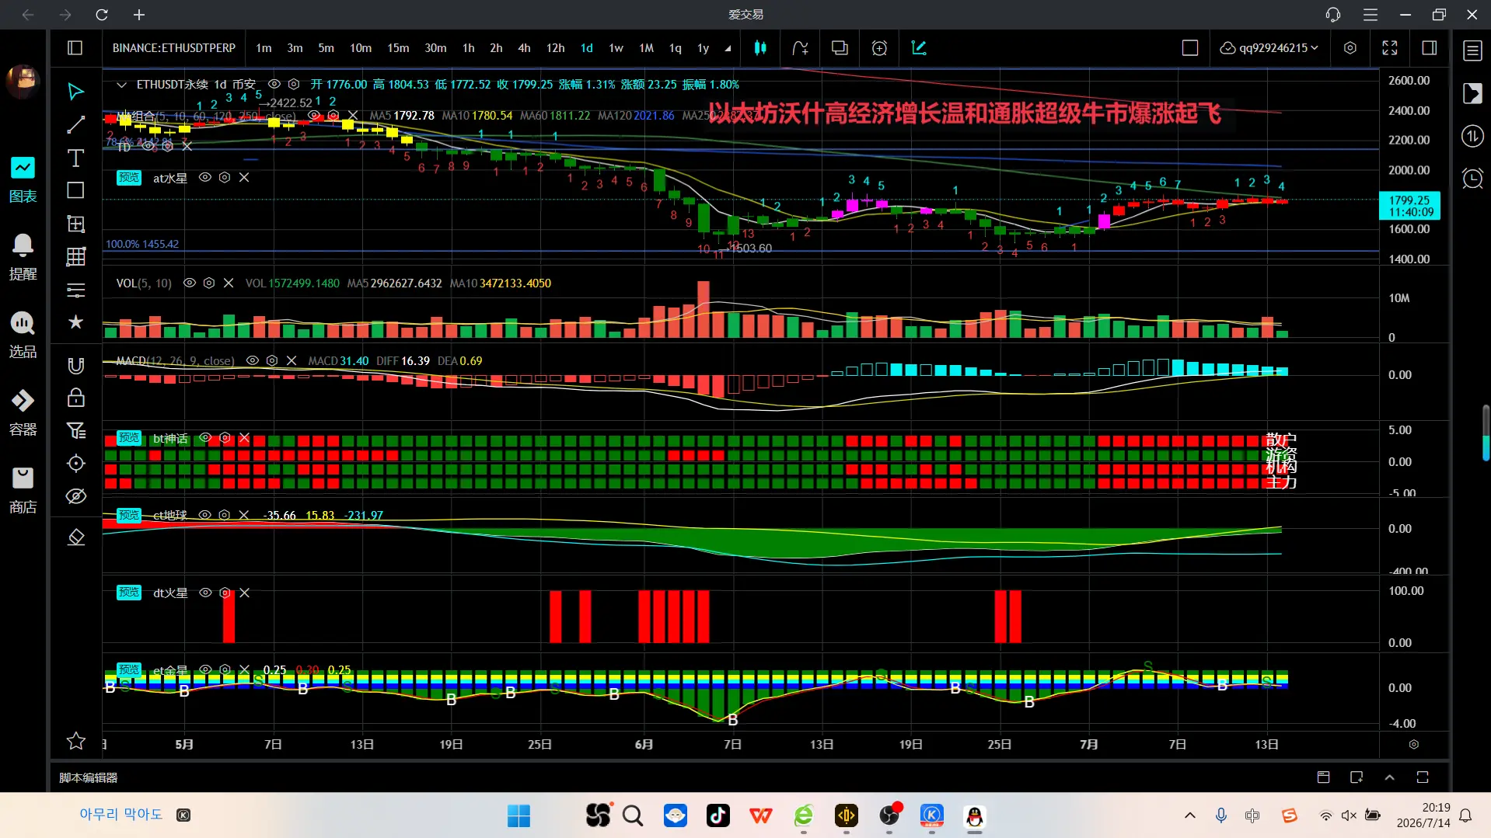The height and width of the screenshot is (838, 1491).
Task: Switch to the 4h timeframe
Action: click(524, 48)
